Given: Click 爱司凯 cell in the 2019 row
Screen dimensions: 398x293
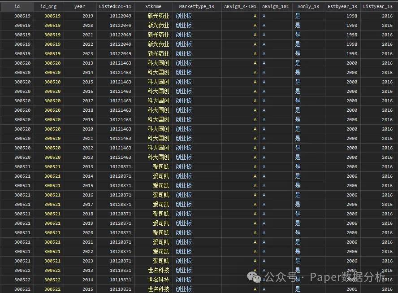Looking at the screenshot, I should point(161,223).
